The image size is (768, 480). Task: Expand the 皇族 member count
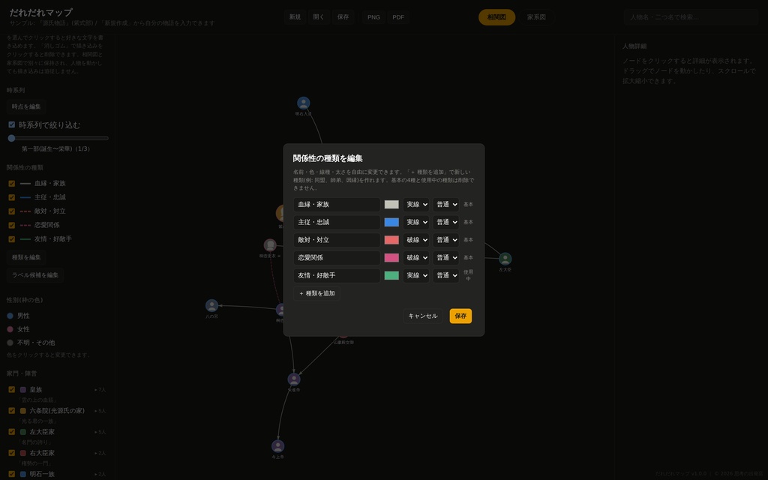(100, 390)
